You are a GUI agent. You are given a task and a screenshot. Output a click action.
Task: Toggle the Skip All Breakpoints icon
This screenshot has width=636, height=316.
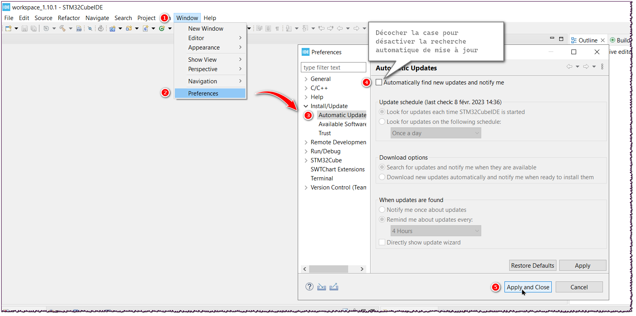(x=90, y=28)
